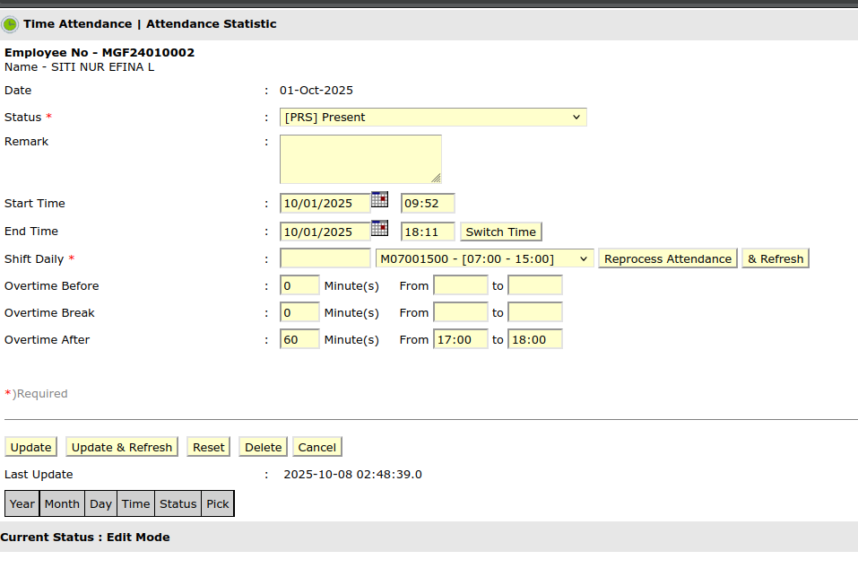Open the Shift Daily M07001500 dropdown
The width and height of the screenshot is (858, 586).
pyautogui.click(x=485, y=258)
